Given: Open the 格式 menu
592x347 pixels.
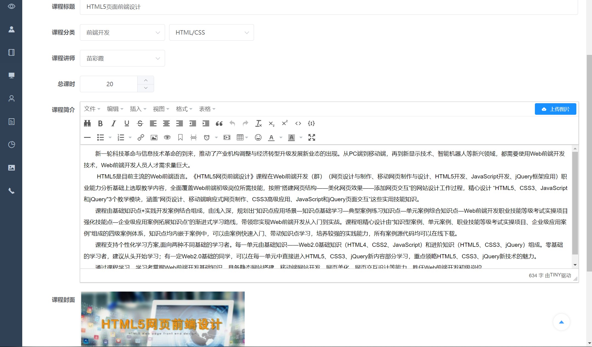Looking at the screenshot, I should pos(184,109).
